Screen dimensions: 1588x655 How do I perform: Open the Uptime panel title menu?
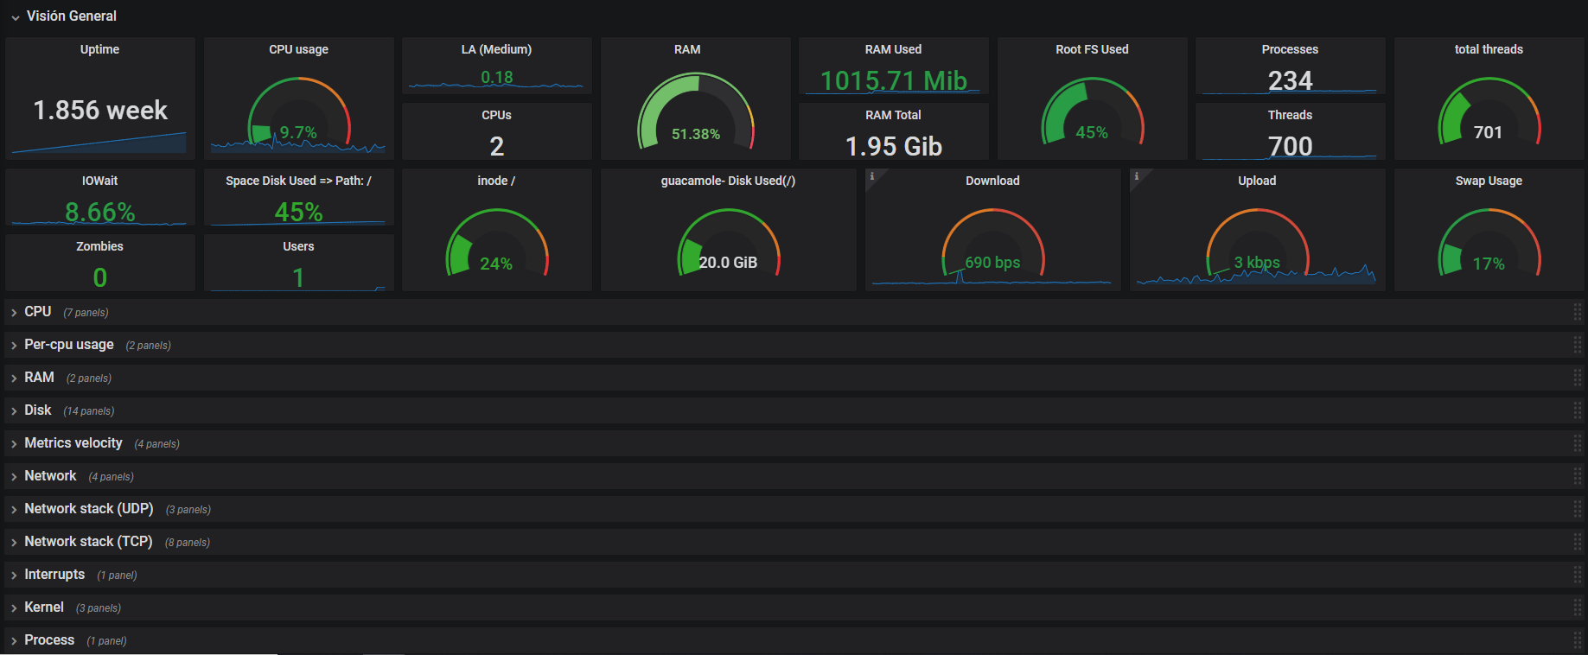click(x=100, y=49)
